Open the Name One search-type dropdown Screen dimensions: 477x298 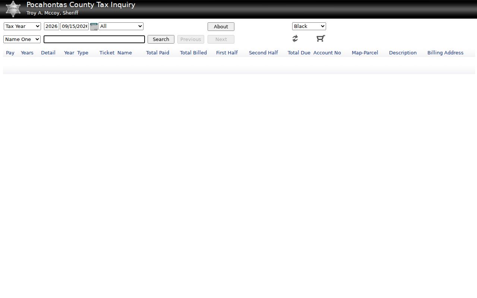coord(22,39)
